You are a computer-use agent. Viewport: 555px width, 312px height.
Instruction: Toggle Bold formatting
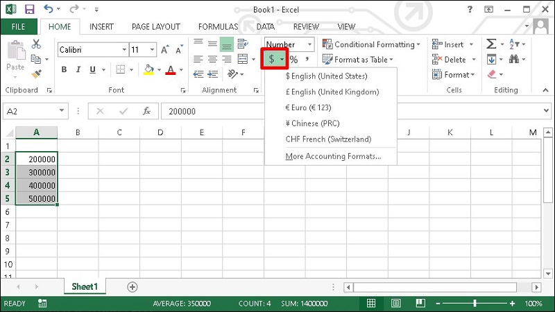pyautogui.click(x=64, y=69)
